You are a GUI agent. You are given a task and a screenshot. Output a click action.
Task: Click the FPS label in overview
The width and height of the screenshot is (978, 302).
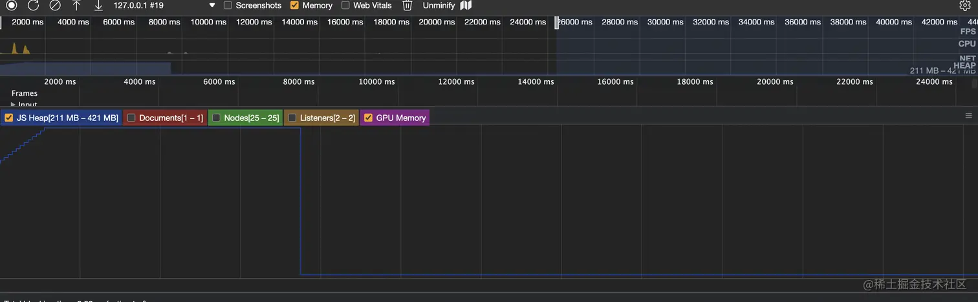968,31
